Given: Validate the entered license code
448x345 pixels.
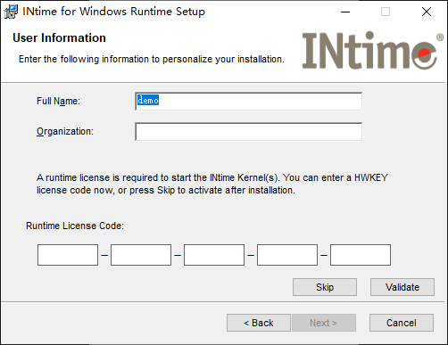Looking at the screenshot, I should [402, 287].
